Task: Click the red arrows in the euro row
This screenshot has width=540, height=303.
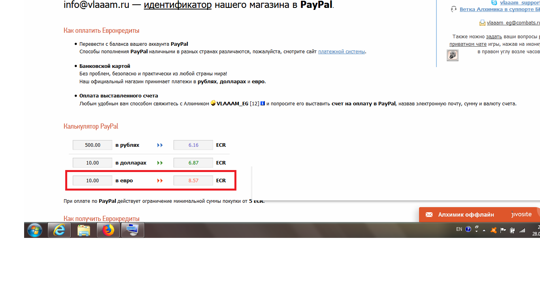Action: (x=160, y=181)
